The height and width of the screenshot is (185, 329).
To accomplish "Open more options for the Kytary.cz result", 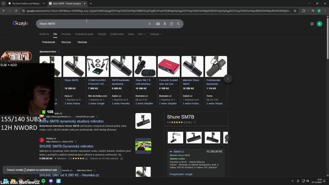I will [76, 142].
